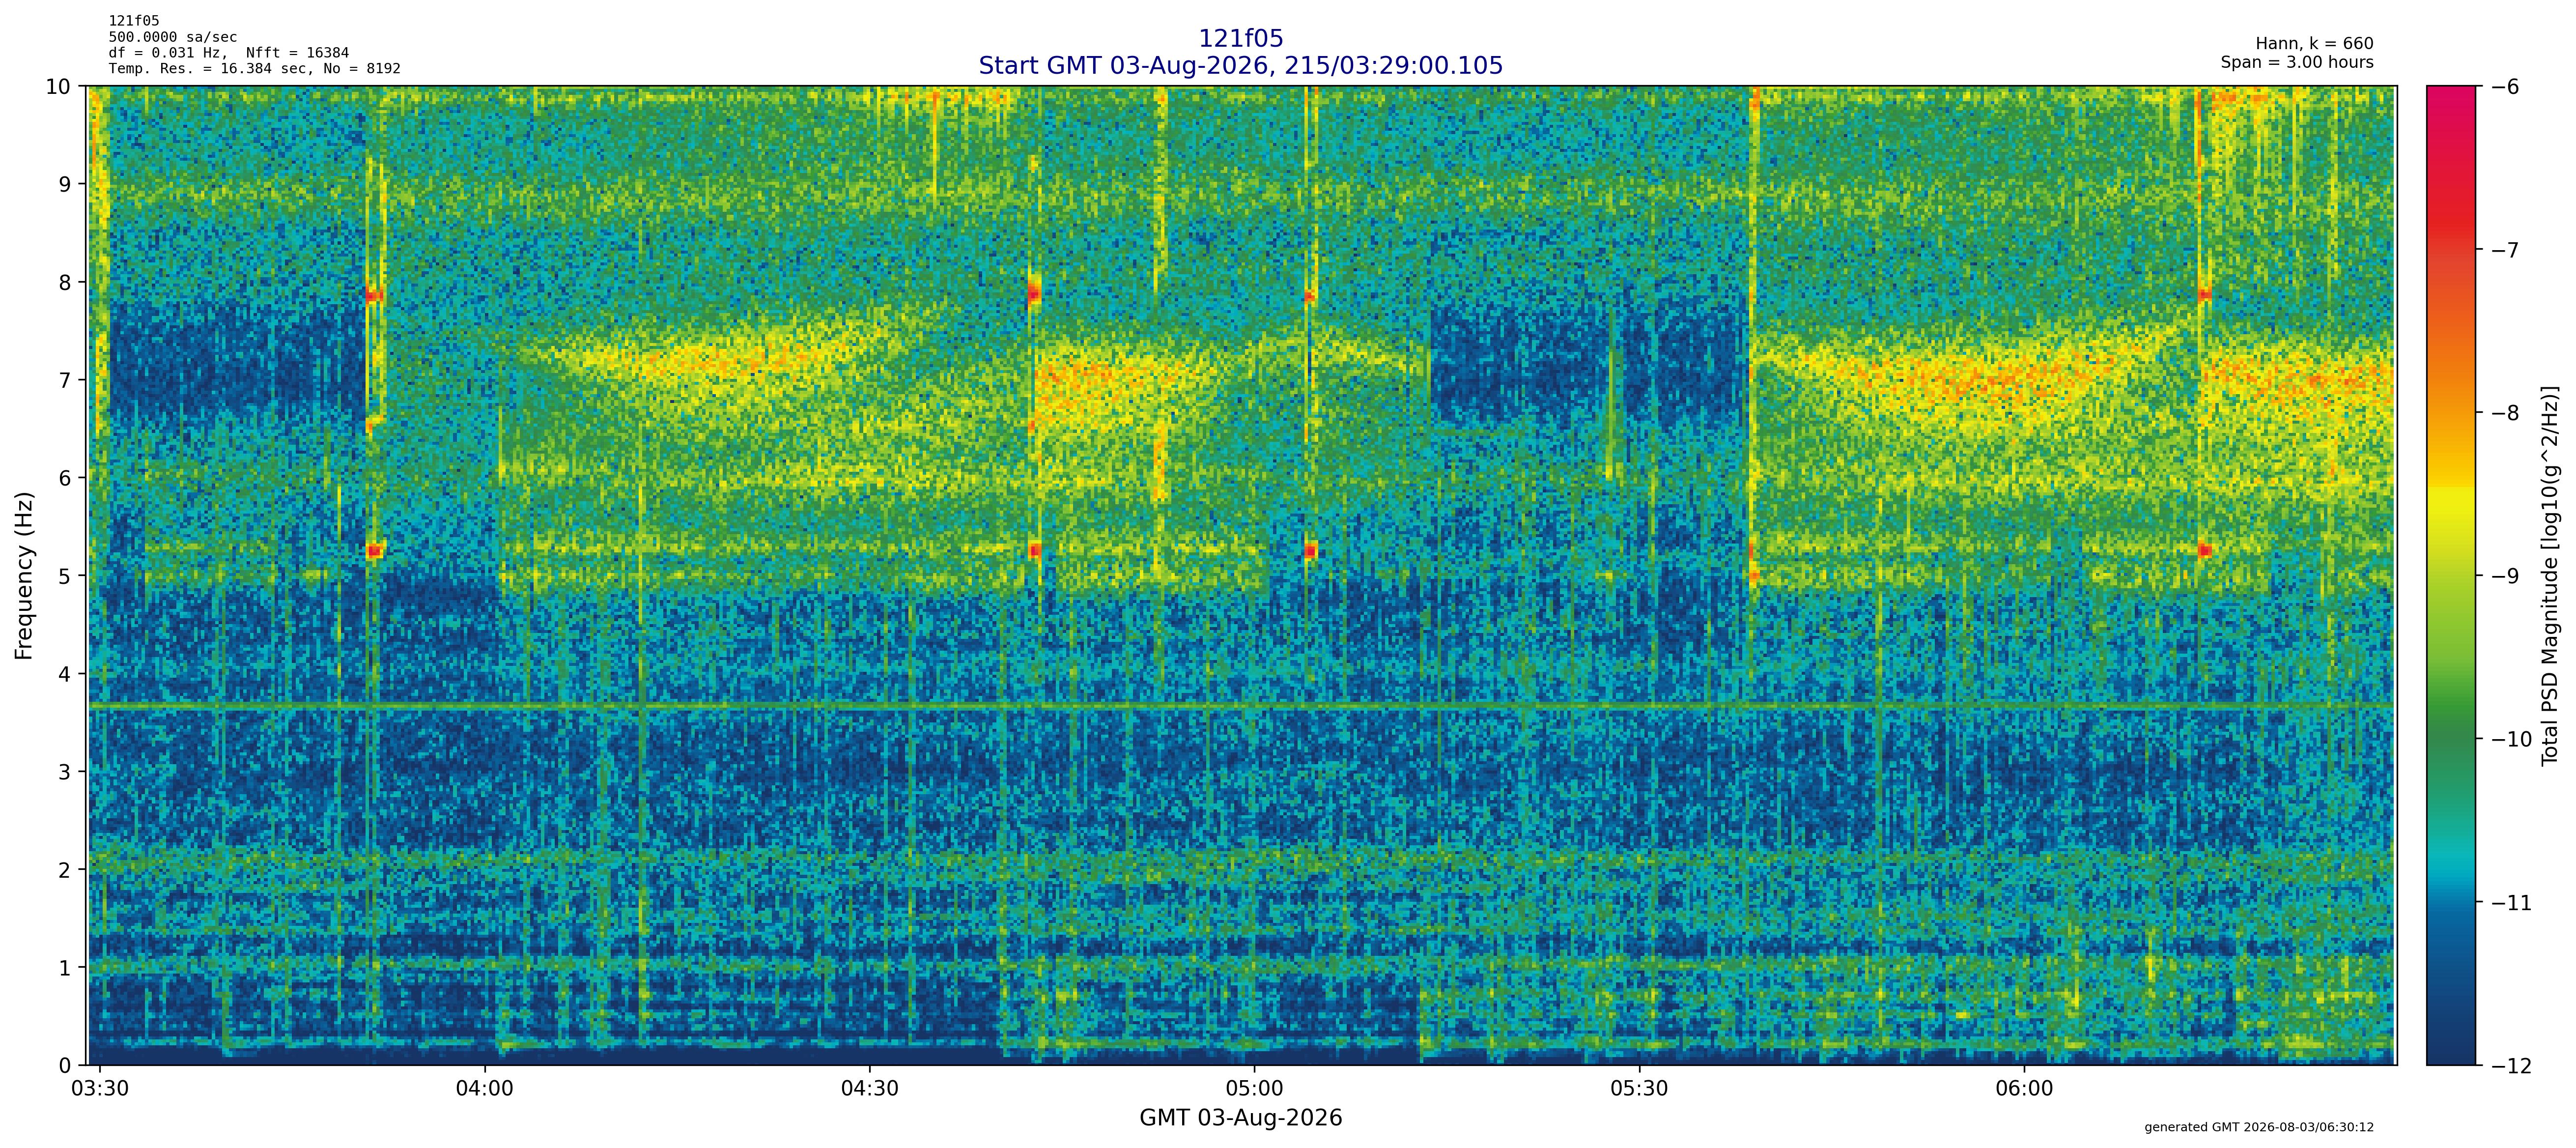The width and height of the screenshot is (2576, 1148).
Task: Select the colorbar tick label "−9"
Action: coord(2504,576)
